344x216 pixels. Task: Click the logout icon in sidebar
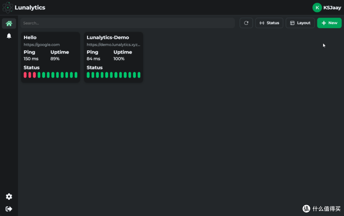coord(9,209)
